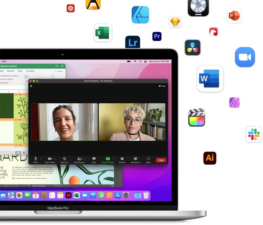
Task: Stop video in the Zoom meeting
Action: tap(50, 159)
